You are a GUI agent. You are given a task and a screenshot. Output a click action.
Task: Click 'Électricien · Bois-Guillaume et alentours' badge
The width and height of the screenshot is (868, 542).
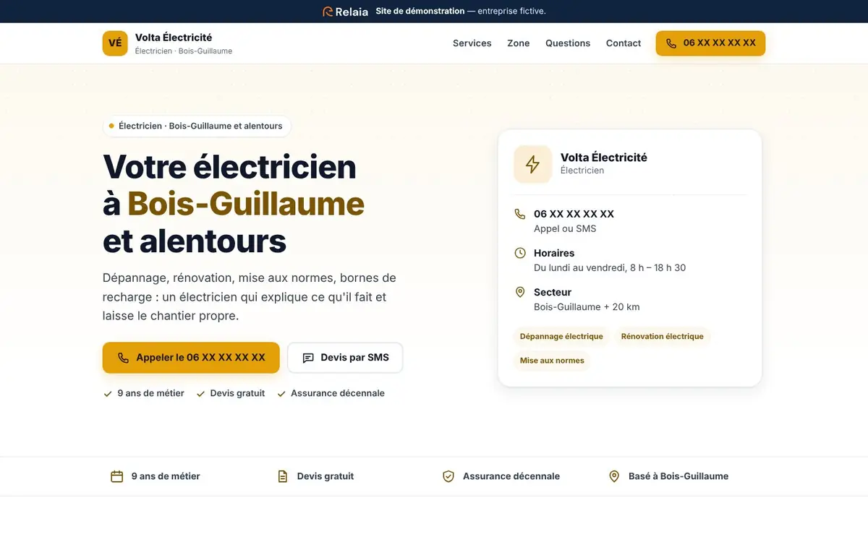click(x=197, y=126)
